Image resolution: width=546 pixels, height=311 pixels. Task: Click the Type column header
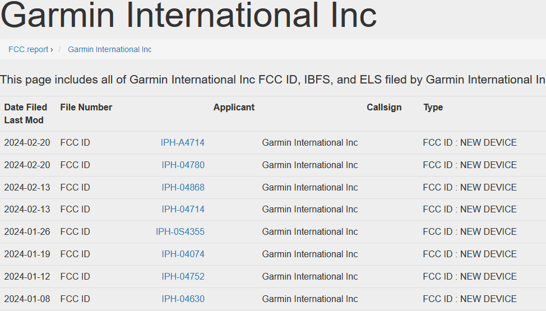433,107
